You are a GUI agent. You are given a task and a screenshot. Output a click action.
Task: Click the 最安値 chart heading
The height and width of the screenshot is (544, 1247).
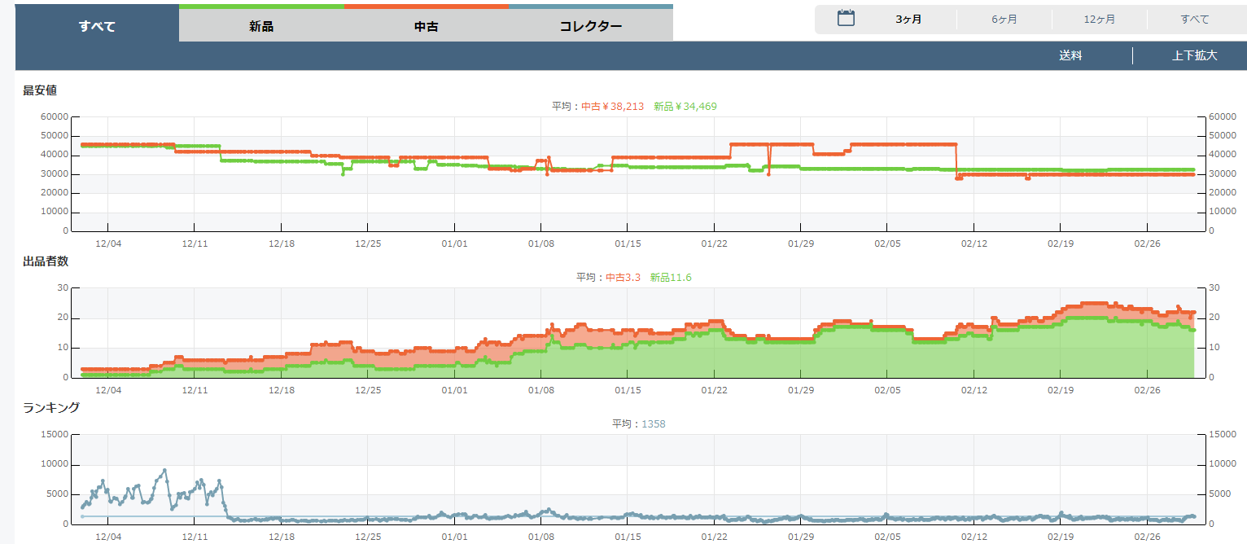40,90
